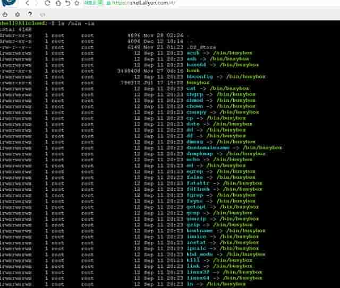The height and width of the screenshot is (288, 340).
Task: Click the 'dmesg' symlink name
Action: tap(195, 142)
